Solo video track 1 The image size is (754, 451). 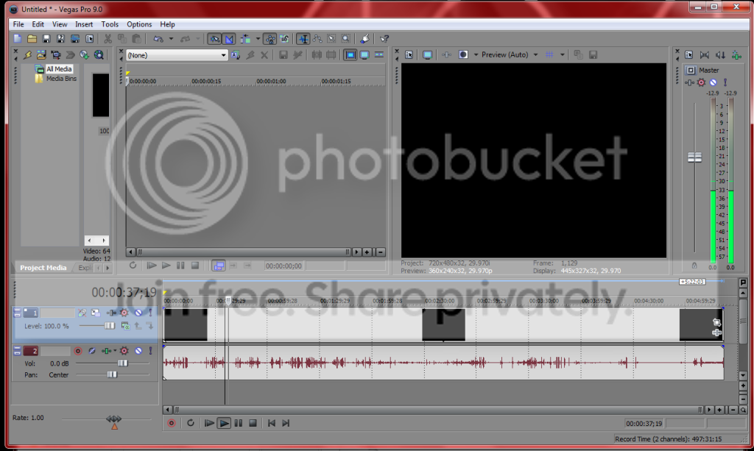pos(150,313)
